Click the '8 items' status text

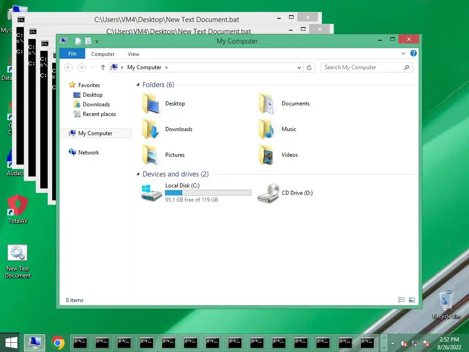(75, 300)
